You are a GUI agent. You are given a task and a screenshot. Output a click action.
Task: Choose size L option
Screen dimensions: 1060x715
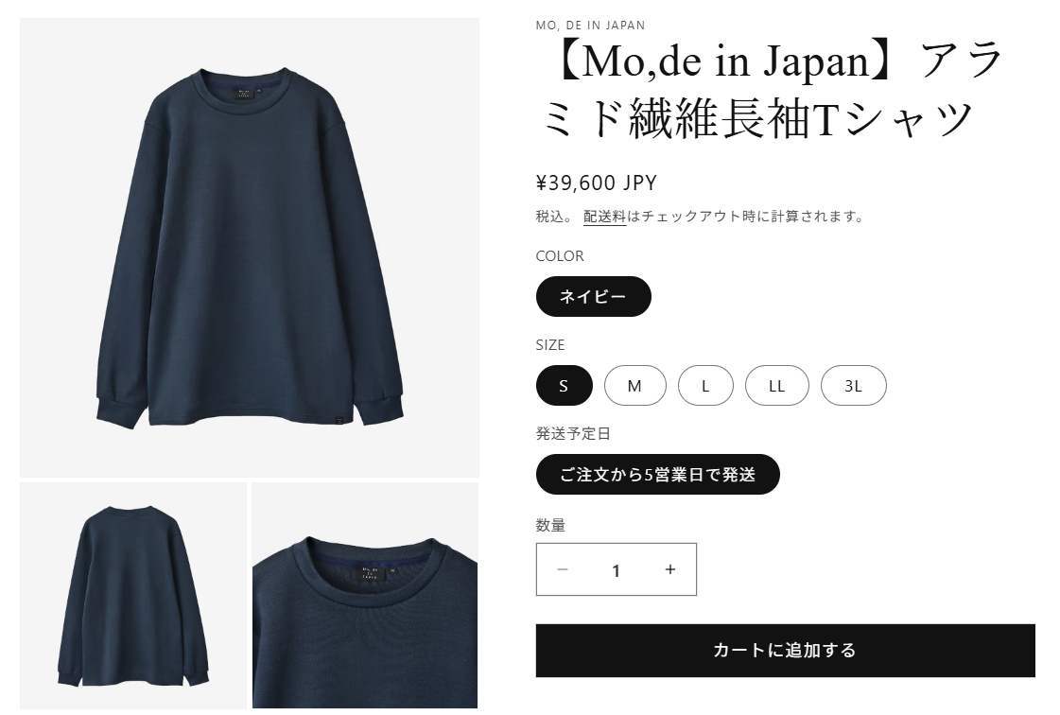705,386
